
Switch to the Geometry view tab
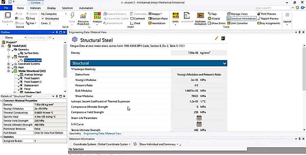pos(75,134)
